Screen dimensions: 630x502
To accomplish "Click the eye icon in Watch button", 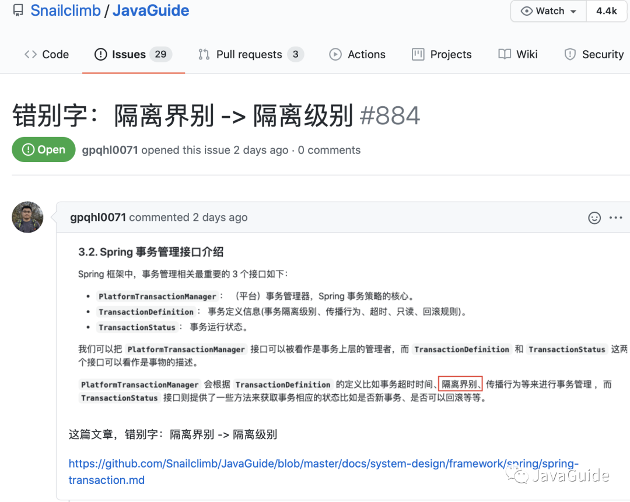I will coord(527,11).
